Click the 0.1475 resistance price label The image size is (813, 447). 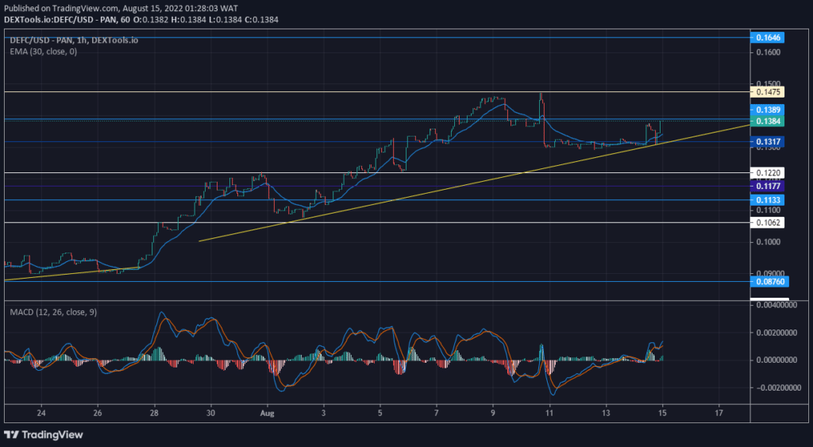pos(768,92)
